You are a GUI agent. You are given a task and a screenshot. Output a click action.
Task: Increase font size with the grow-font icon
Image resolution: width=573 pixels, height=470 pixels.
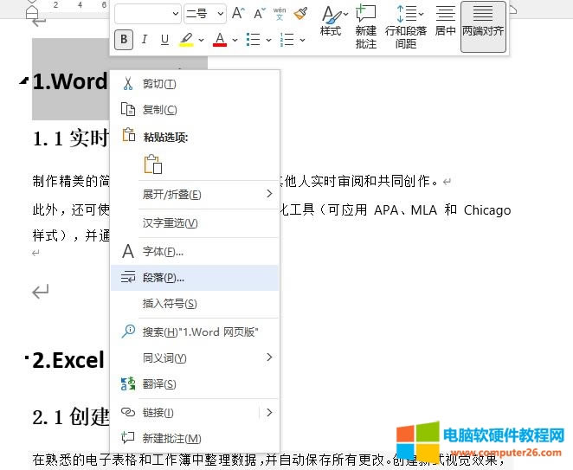coord(238,13)
